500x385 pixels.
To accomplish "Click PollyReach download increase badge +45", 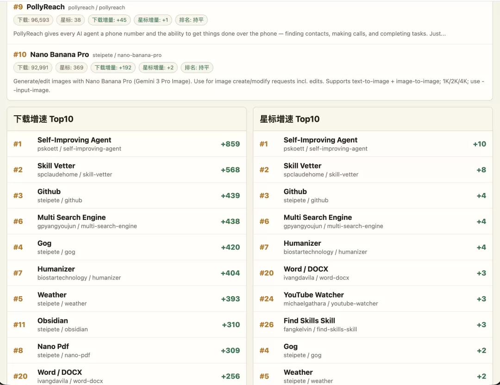I will tap(109, 20).
